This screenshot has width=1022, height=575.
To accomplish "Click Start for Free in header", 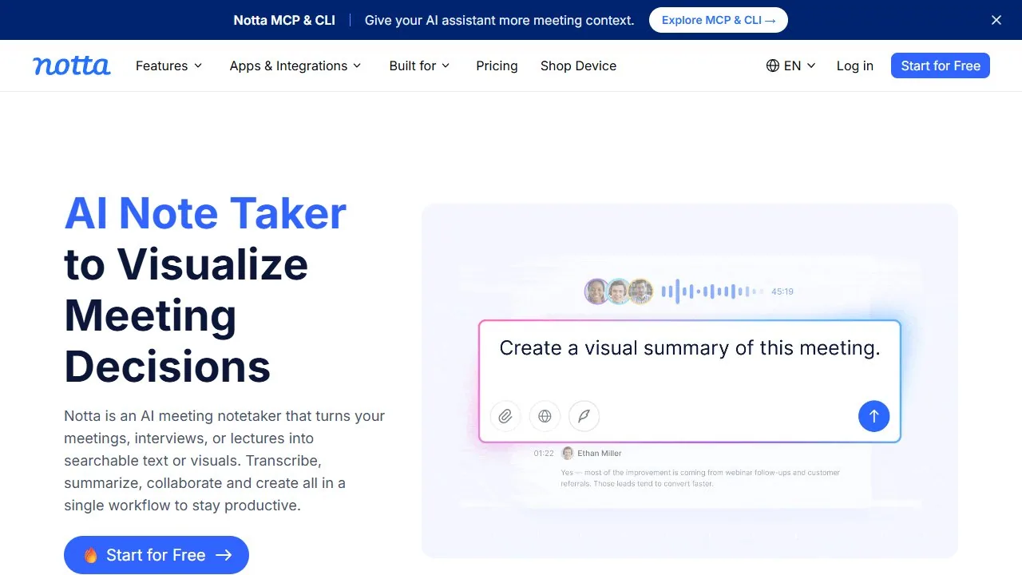I will click(x=941, y=65).
